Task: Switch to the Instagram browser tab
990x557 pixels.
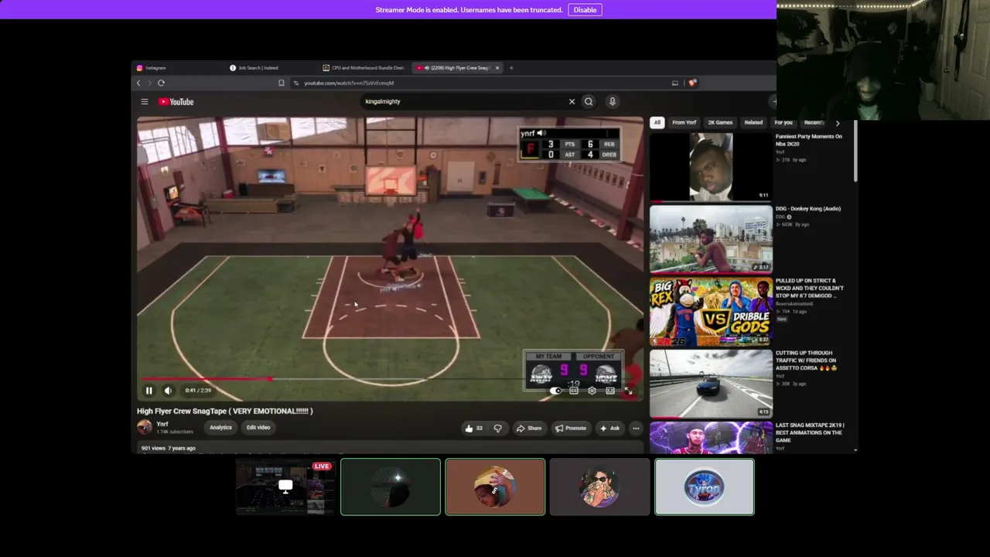Action: 179,68
